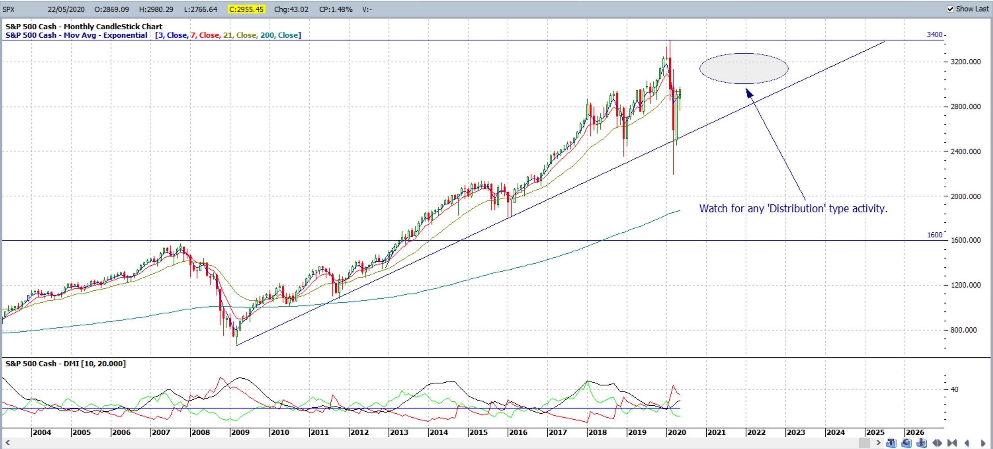The height and width of the screenshot is (449, 993).
Task: Click the L:2766.64 low value
Action: pos(201,9)
